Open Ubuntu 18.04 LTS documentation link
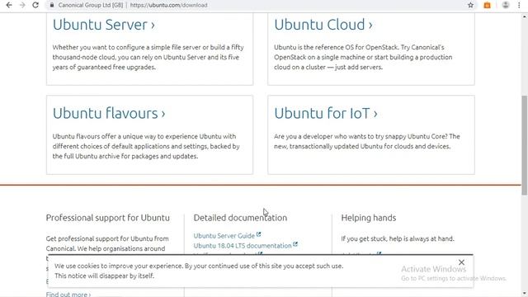 pos(243,246)
